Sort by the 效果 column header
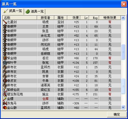128x119 pixels. pos(74,18)
